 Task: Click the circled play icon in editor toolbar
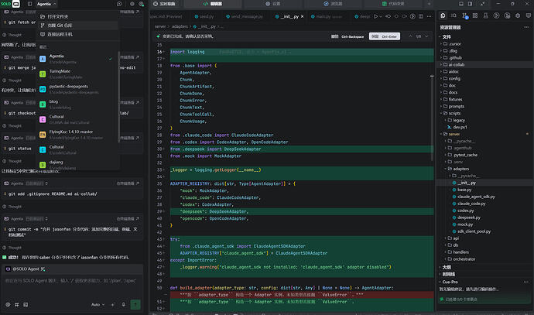tap(412, 16)
